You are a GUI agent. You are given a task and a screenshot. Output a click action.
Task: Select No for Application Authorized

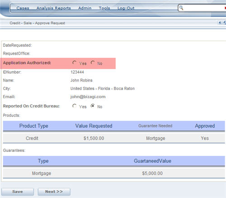click(93, 62)
